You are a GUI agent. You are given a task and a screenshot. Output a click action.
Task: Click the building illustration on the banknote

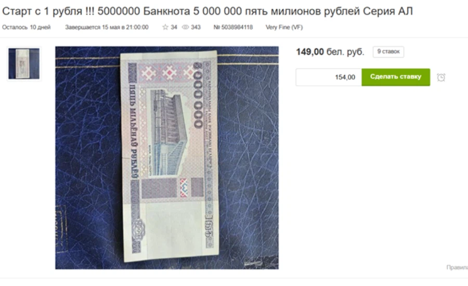pos(168,132)
